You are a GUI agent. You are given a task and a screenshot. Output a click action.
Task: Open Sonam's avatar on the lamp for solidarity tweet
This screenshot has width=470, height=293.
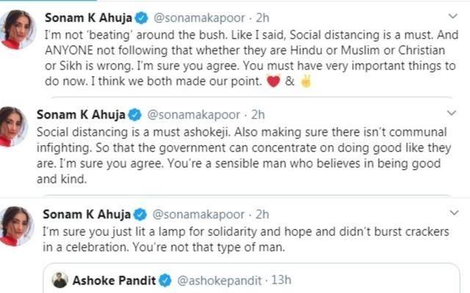pos(16,226)
